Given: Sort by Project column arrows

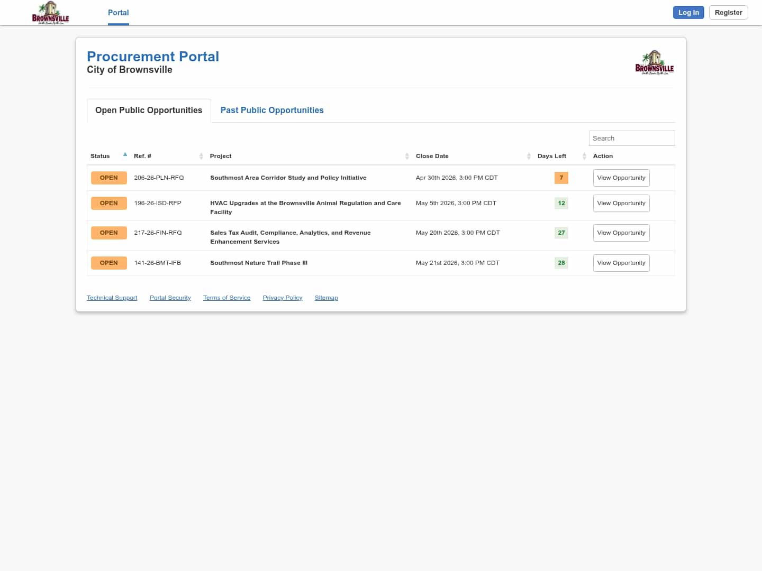Looking at the screenshot, I should pos(407,156).
